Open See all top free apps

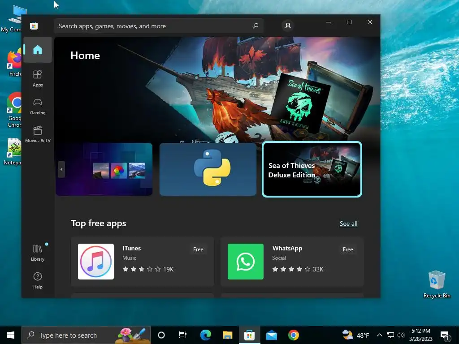348,224
